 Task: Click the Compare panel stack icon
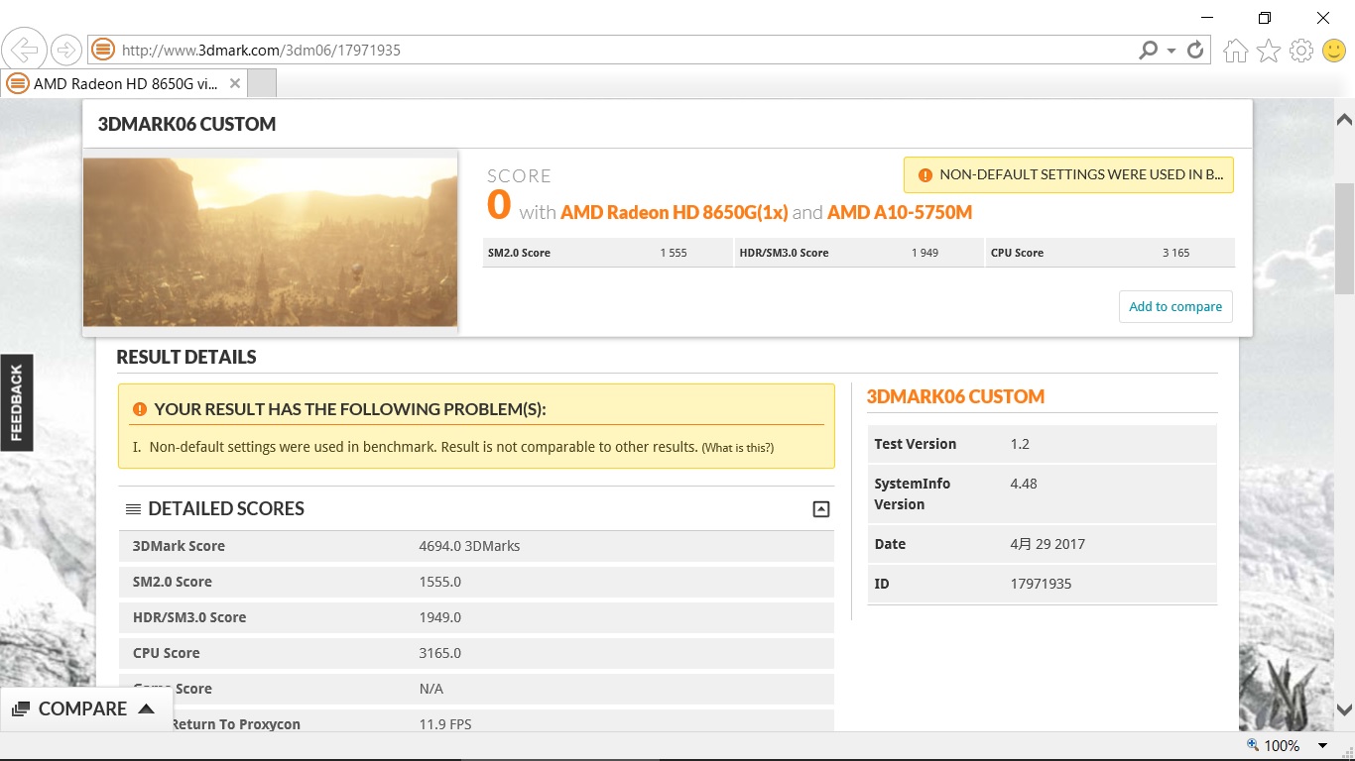[21, 709]
